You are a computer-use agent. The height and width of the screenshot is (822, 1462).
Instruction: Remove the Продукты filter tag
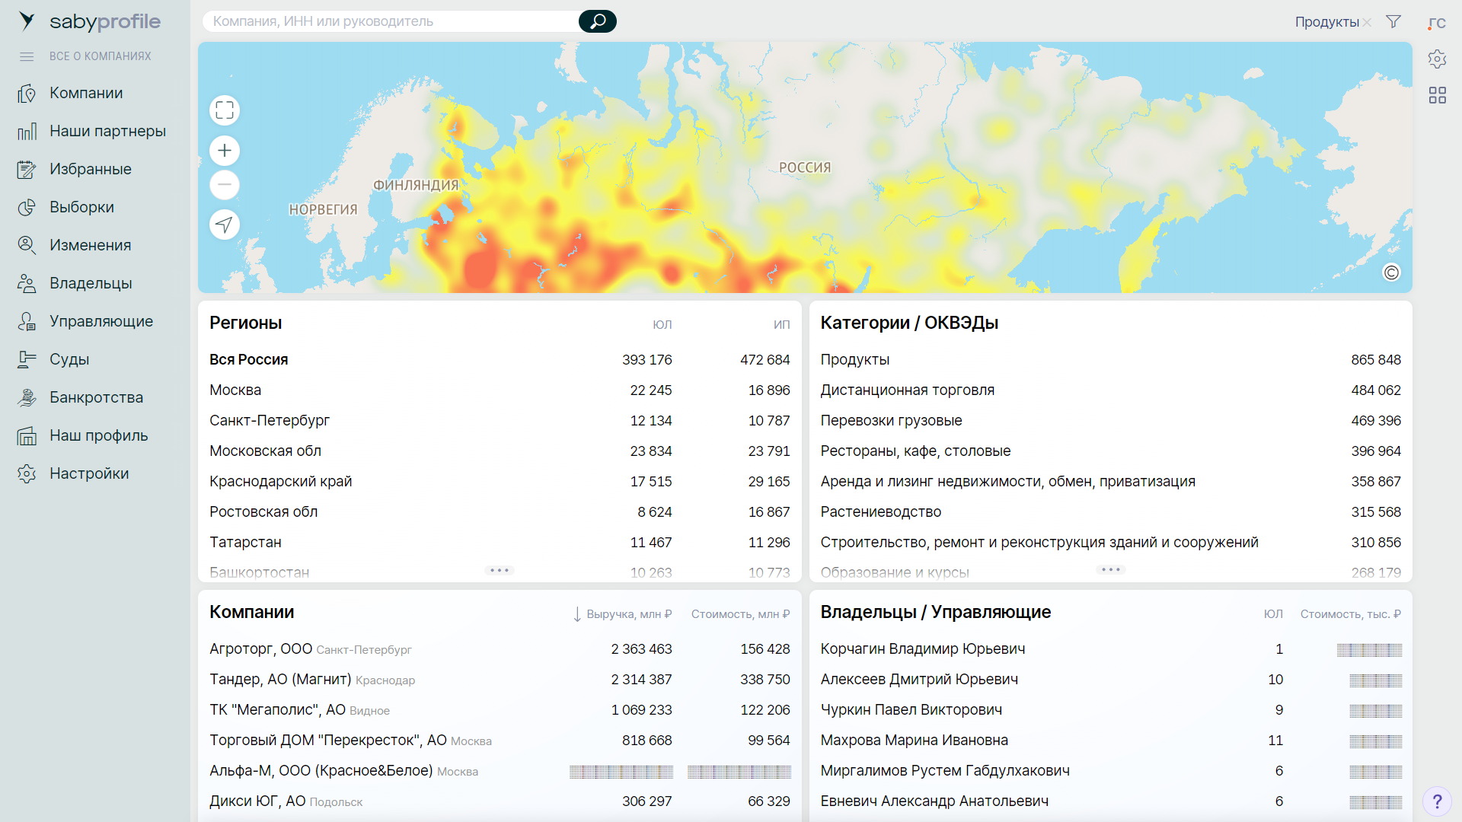click(1368, 21)
